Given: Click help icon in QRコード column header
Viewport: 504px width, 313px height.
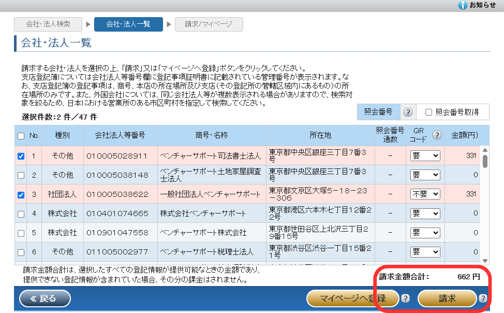Looking at the screenshot, I should pos(437,135).
